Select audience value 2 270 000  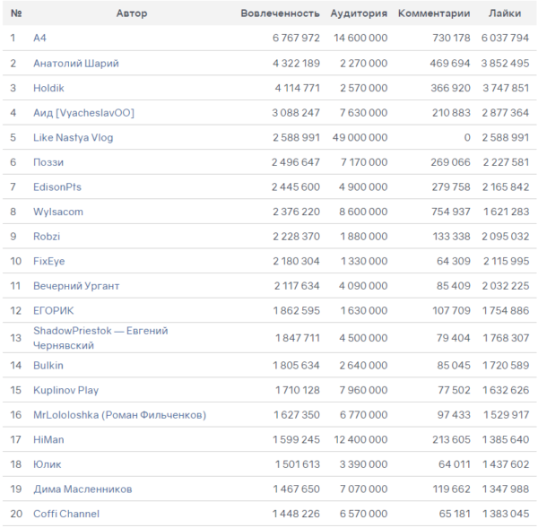[x=364, y=64]
